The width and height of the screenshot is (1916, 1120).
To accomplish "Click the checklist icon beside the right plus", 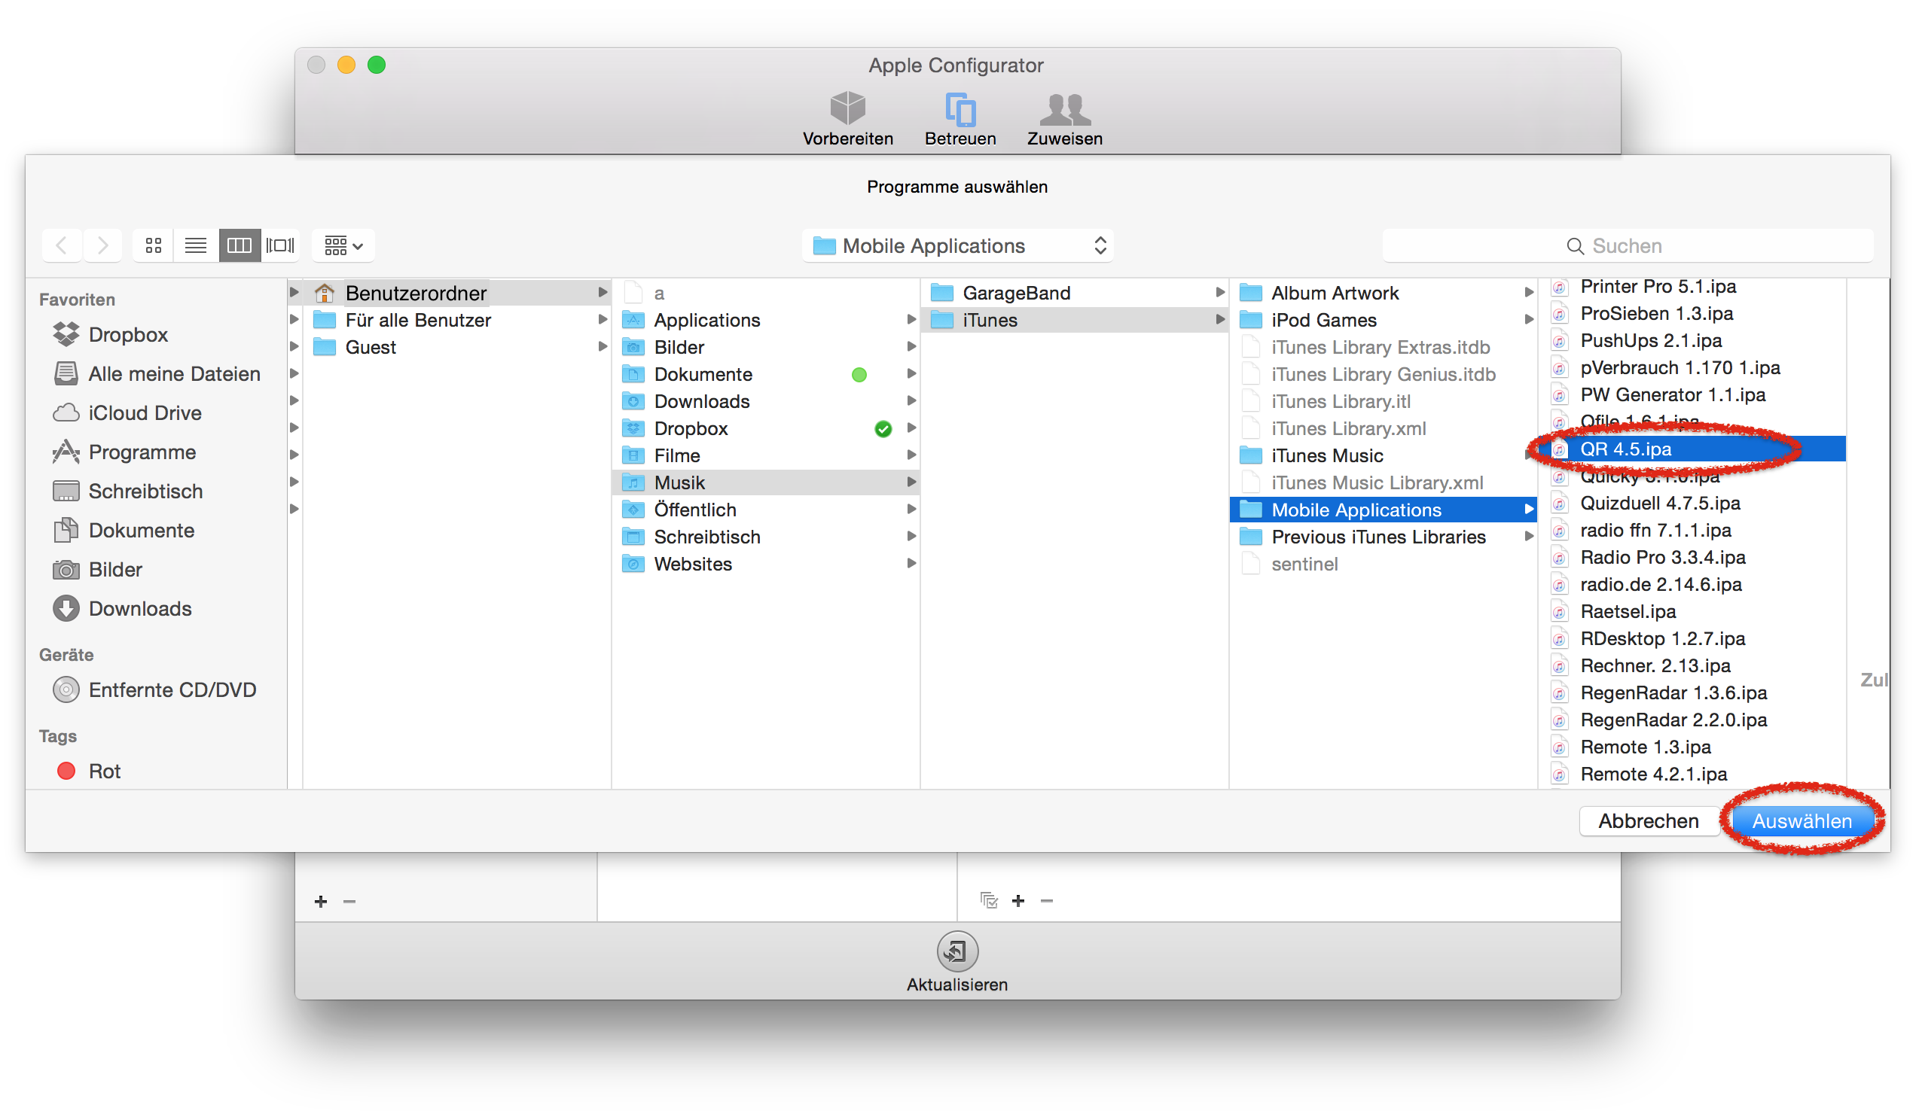I will pyautogui.click(x=988, y=900).
